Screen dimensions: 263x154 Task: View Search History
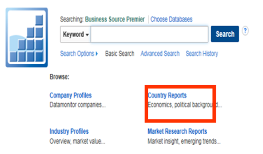(x=202, y=54)
